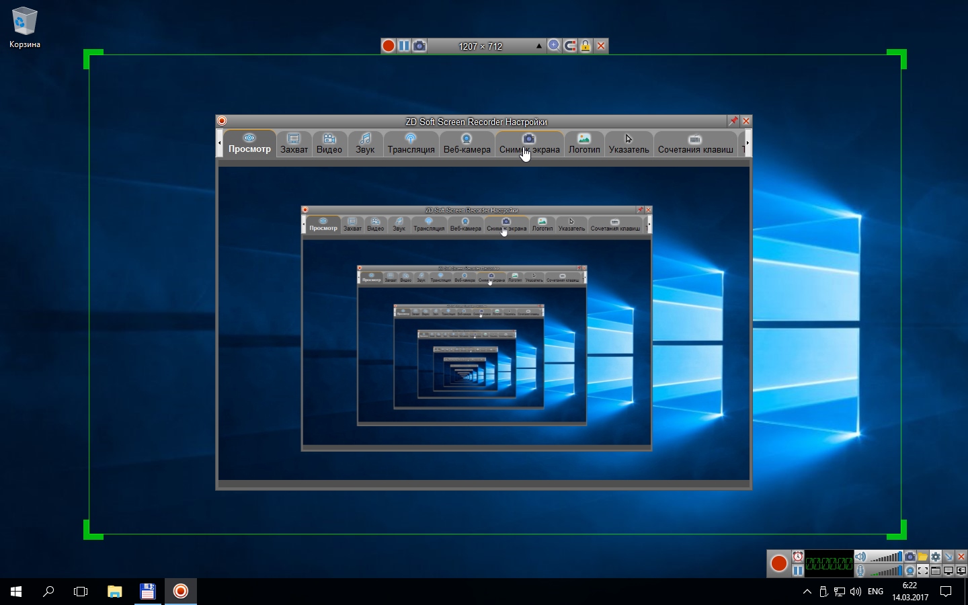Image resolution: width=968 pixels, height=605 pixels.
Task: Show hidden system tray icons chevron
Action: pos(807,592)
